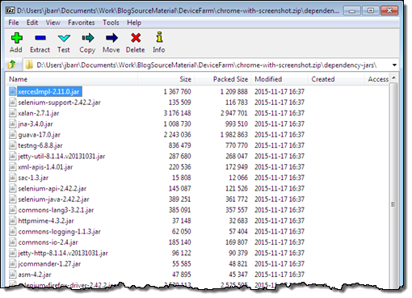This screenshot has width=412, height=298.
Task: Select jetty-util-8.1.14.v20131031.jar file name
Action: pos(61,157)
